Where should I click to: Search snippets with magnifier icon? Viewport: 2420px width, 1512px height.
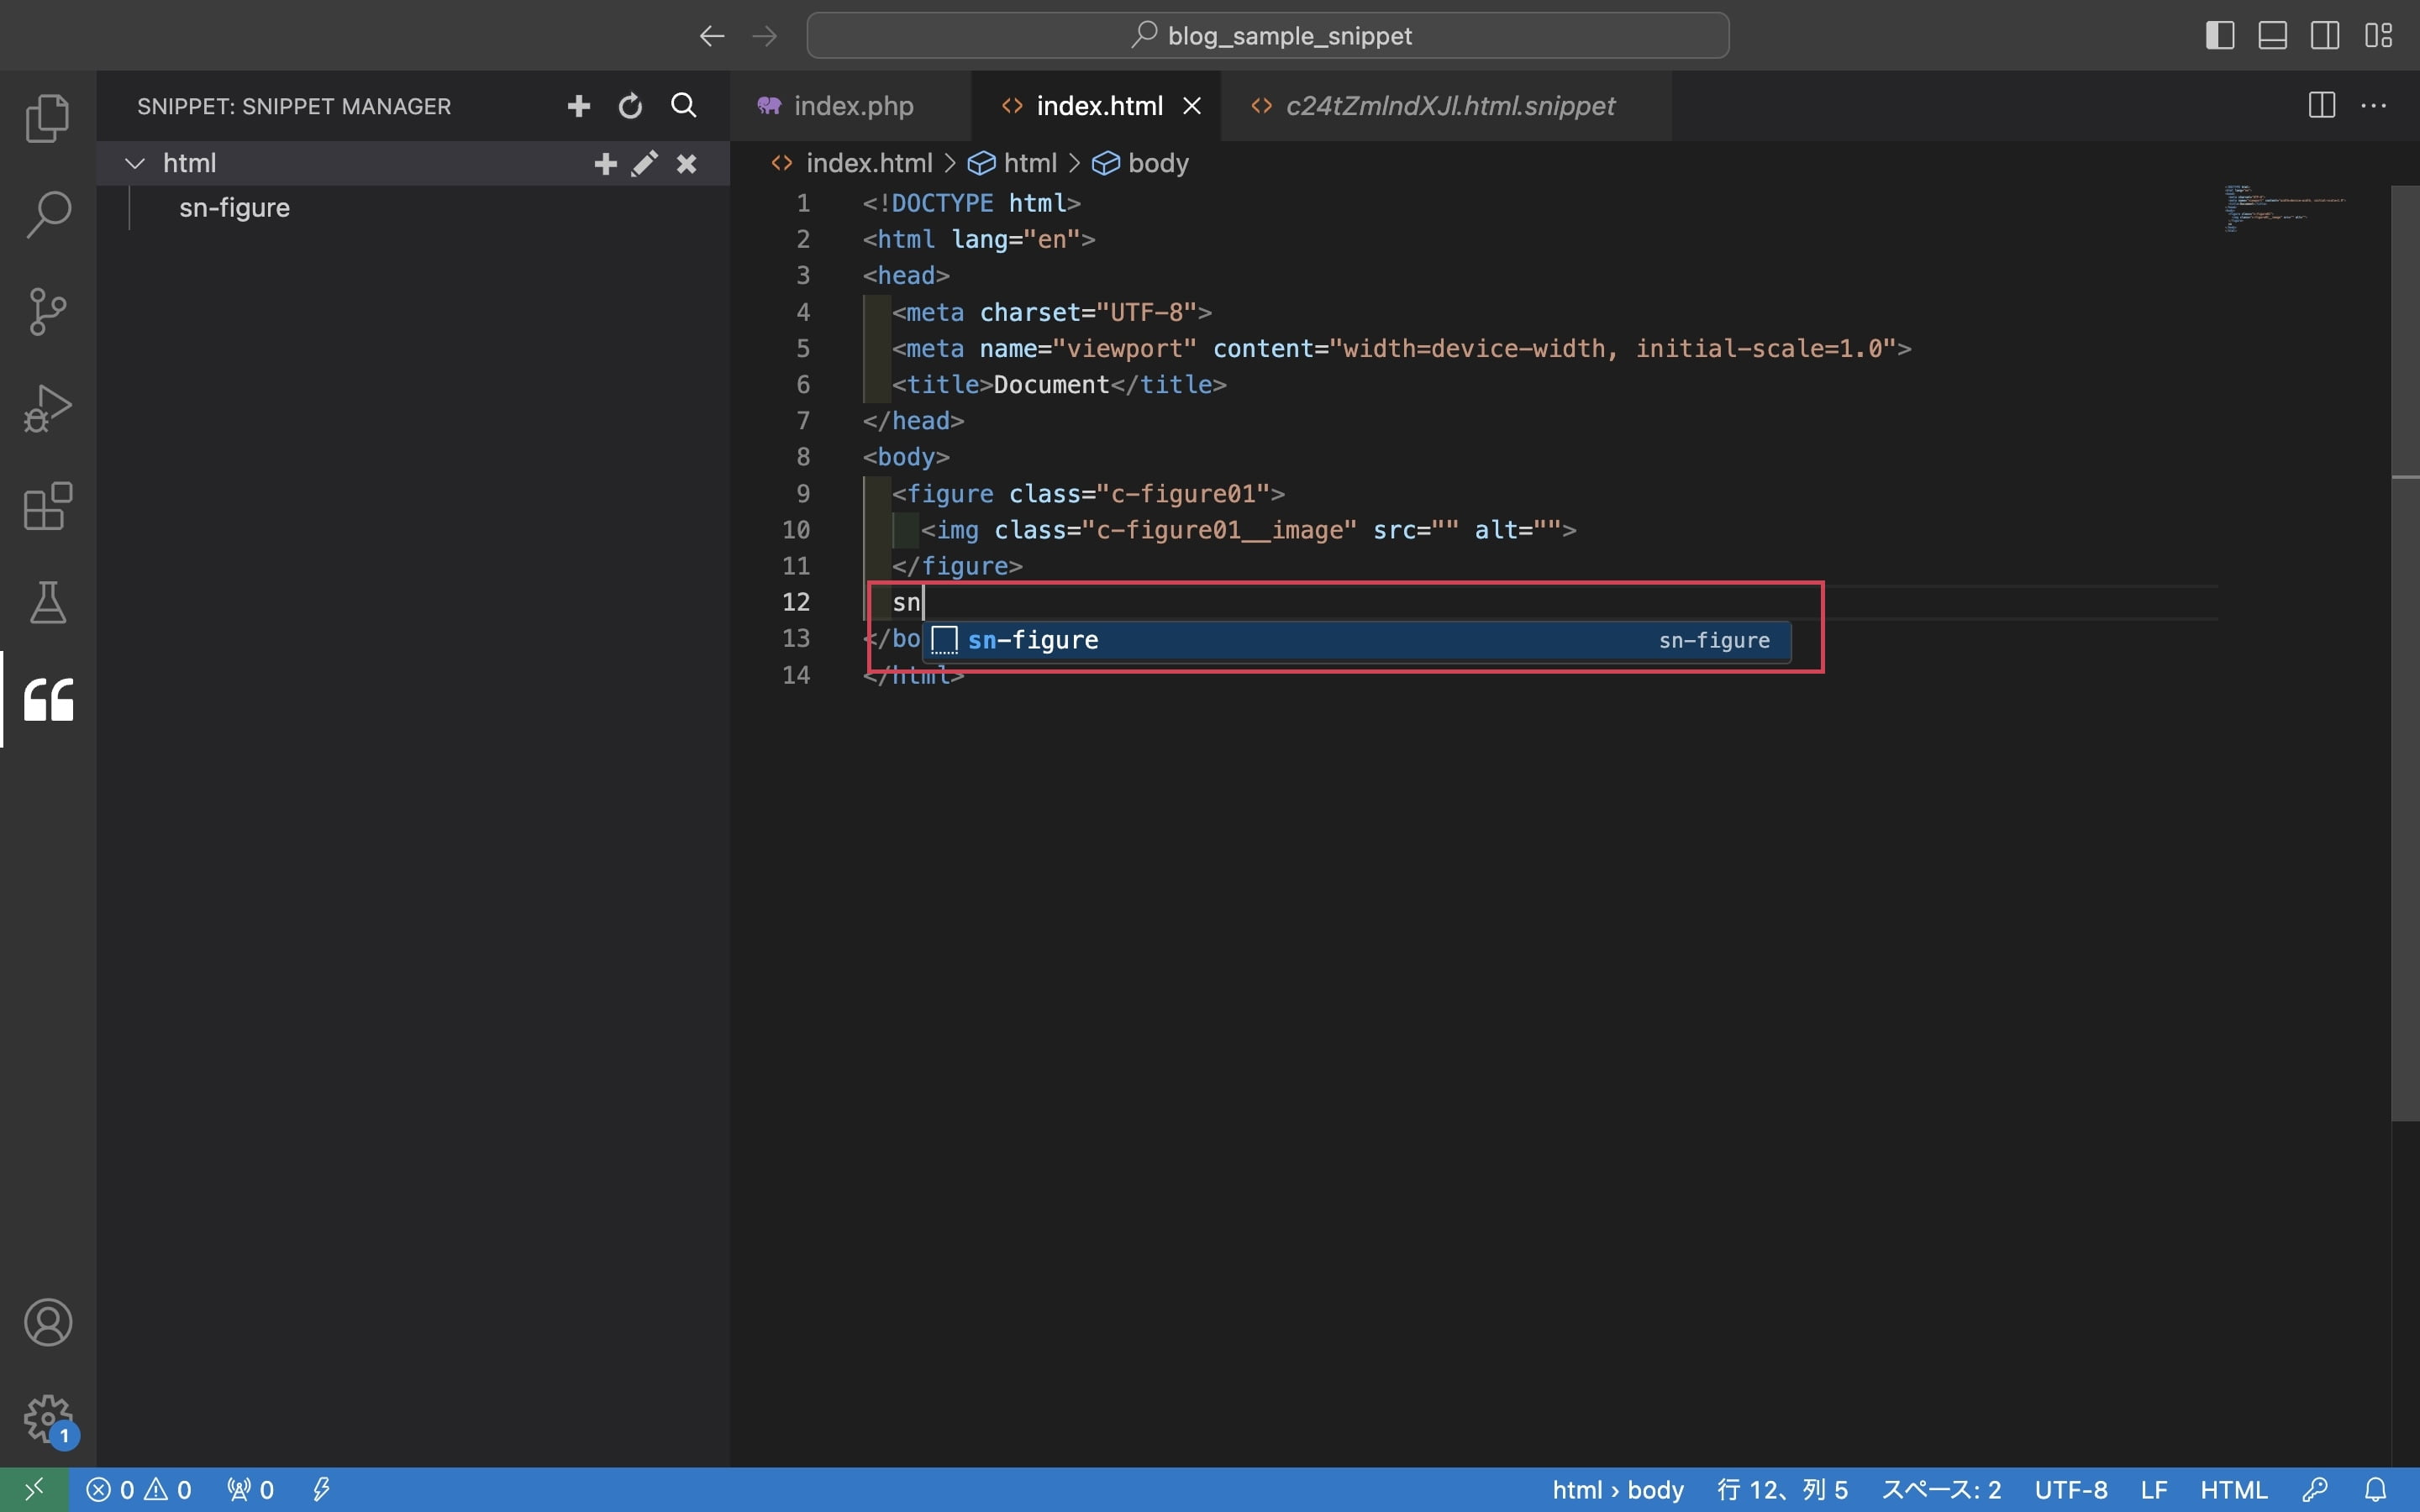[x=683, y=106]
